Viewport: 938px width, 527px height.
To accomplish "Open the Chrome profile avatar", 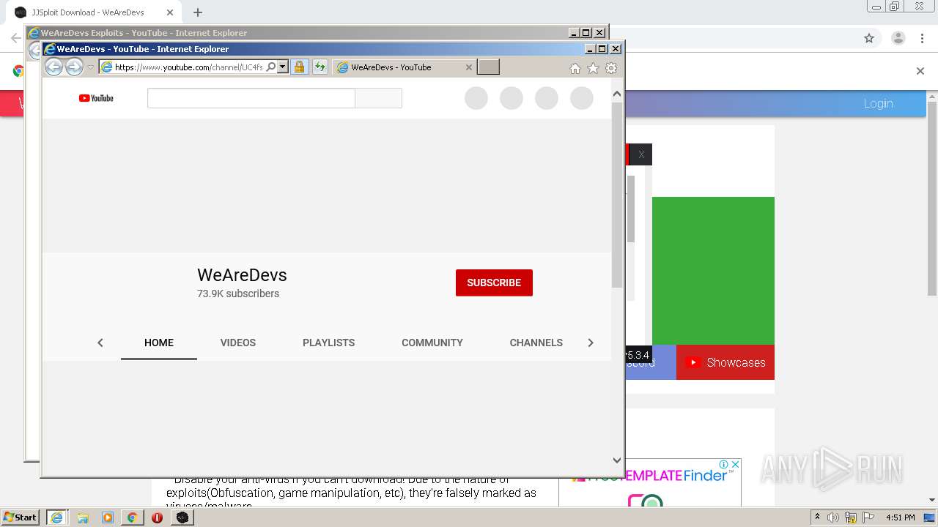I will 898,38.
